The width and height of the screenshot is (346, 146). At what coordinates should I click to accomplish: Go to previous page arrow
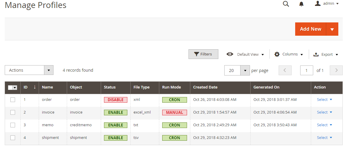(285, 70)
